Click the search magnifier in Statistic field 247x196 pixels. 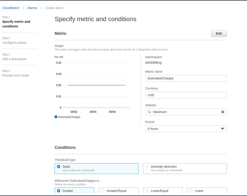tap(149, 112)
